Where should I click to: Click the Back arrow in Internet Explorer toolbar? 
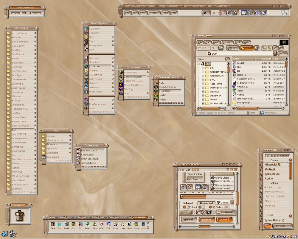pos(205,13)
